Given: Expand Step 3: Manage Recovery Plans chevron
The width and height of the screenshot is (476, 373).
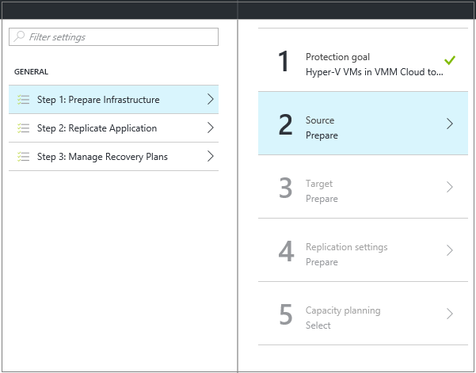Looking at the screenshot, I should coord(210,157).
